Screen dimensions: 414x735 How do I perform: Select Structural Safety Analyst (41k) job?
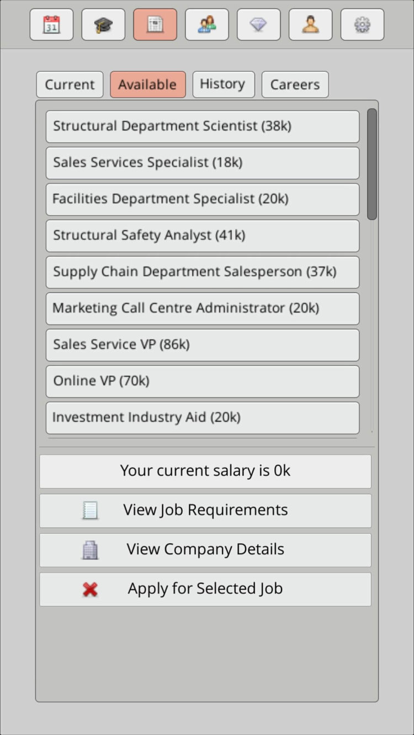coord(202,235)
